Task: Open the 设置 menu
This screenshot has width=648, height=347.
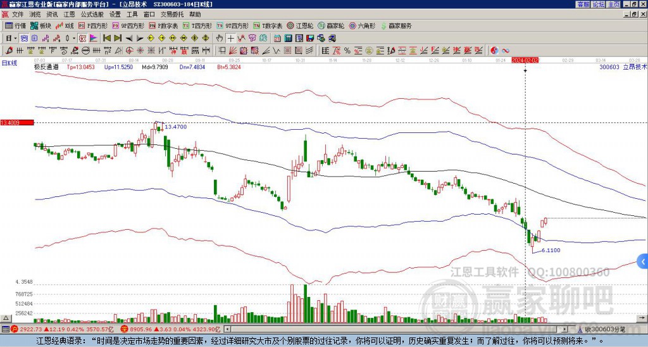Action: click(x=115, y=15)
